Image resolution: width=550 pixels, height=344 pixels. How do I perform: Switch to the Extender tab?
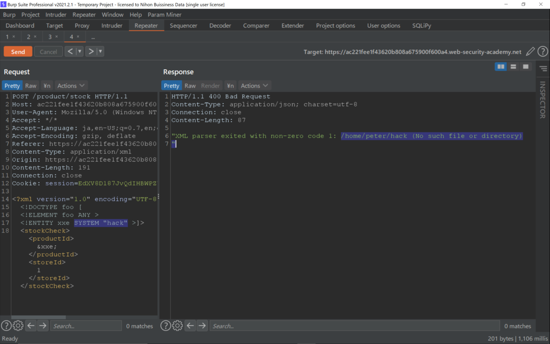click(292, 26)
